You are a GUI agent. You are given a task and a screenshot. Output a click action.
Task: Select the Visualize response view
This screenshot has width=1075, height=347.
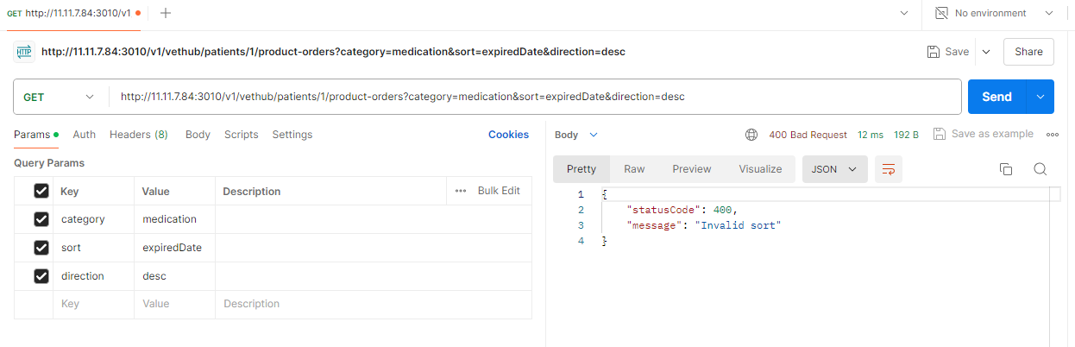tap(760, 169)
